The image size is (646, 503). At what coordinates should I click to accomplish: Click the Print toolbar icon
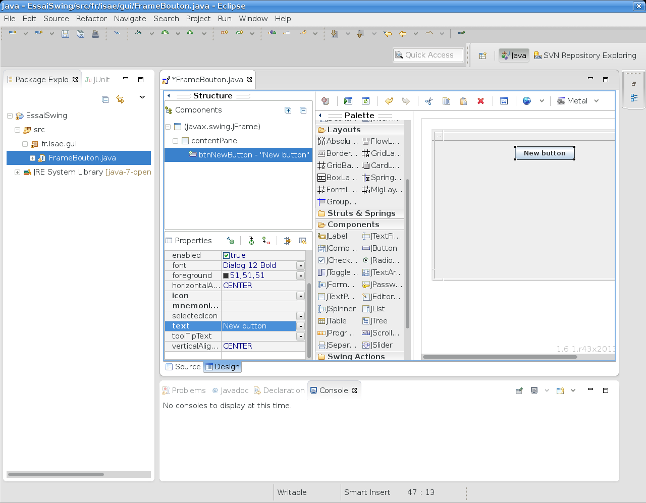coord(95,34)
